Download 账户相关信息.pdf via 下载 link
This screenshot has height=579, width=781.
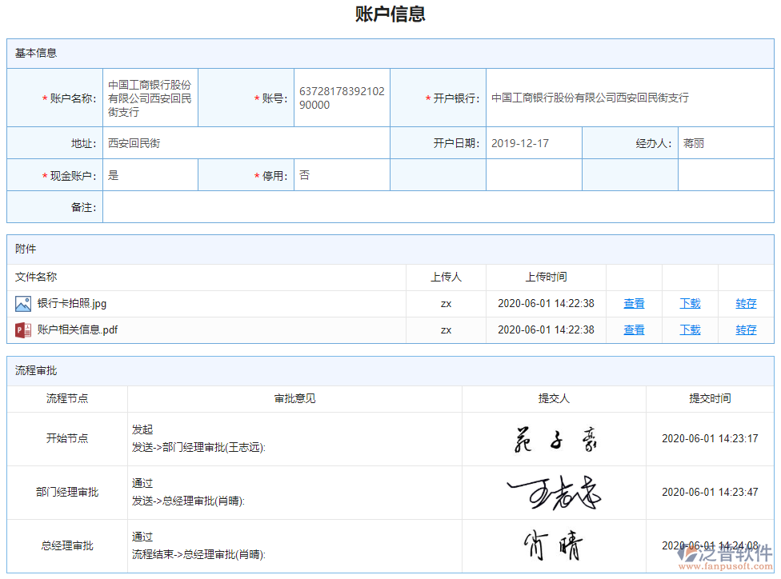[x=689, y=329]
